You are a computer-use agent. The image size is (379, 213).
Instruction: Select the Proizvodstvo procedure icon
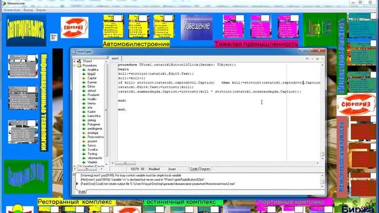tap(84, 137)
